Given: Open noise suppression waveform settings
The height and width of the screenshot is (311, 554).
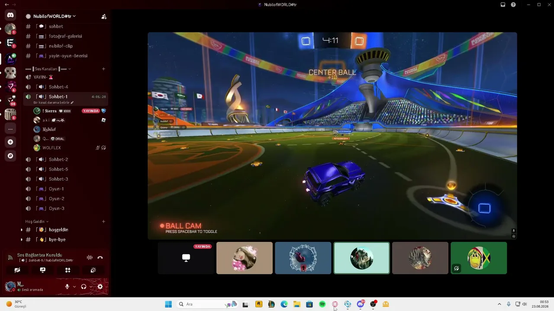Looking at the screenshot, I should (90, 257).
